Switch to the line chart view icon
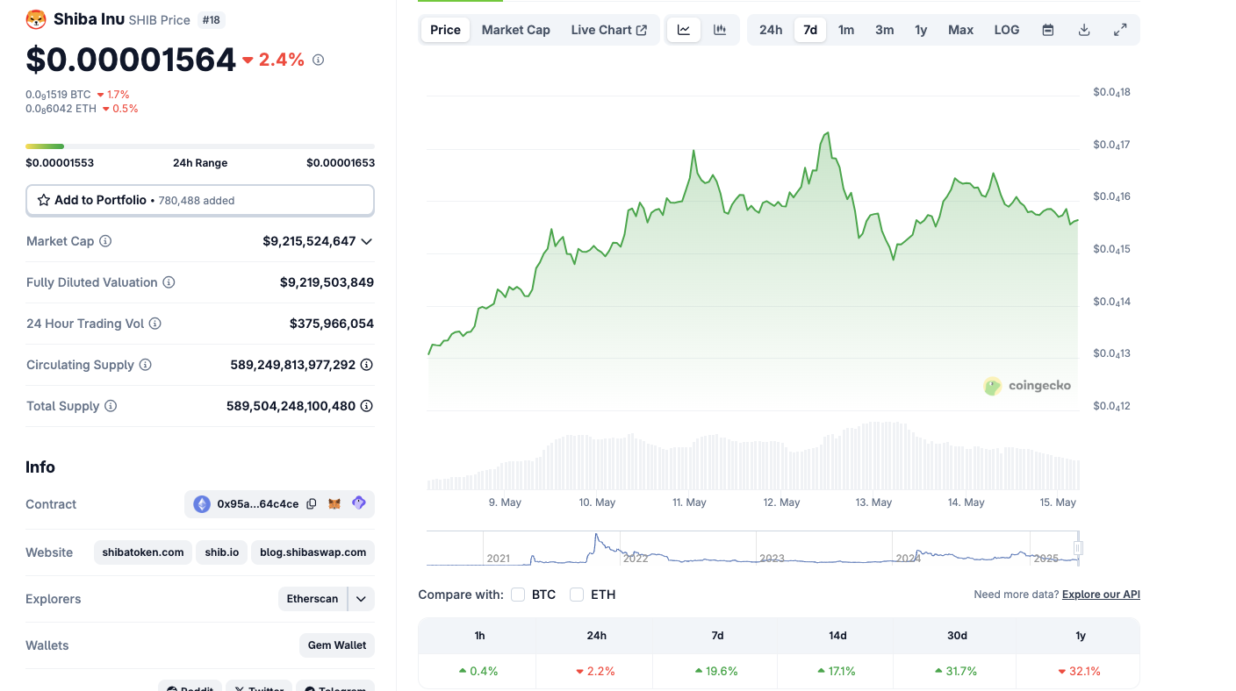 click(684, 30)
